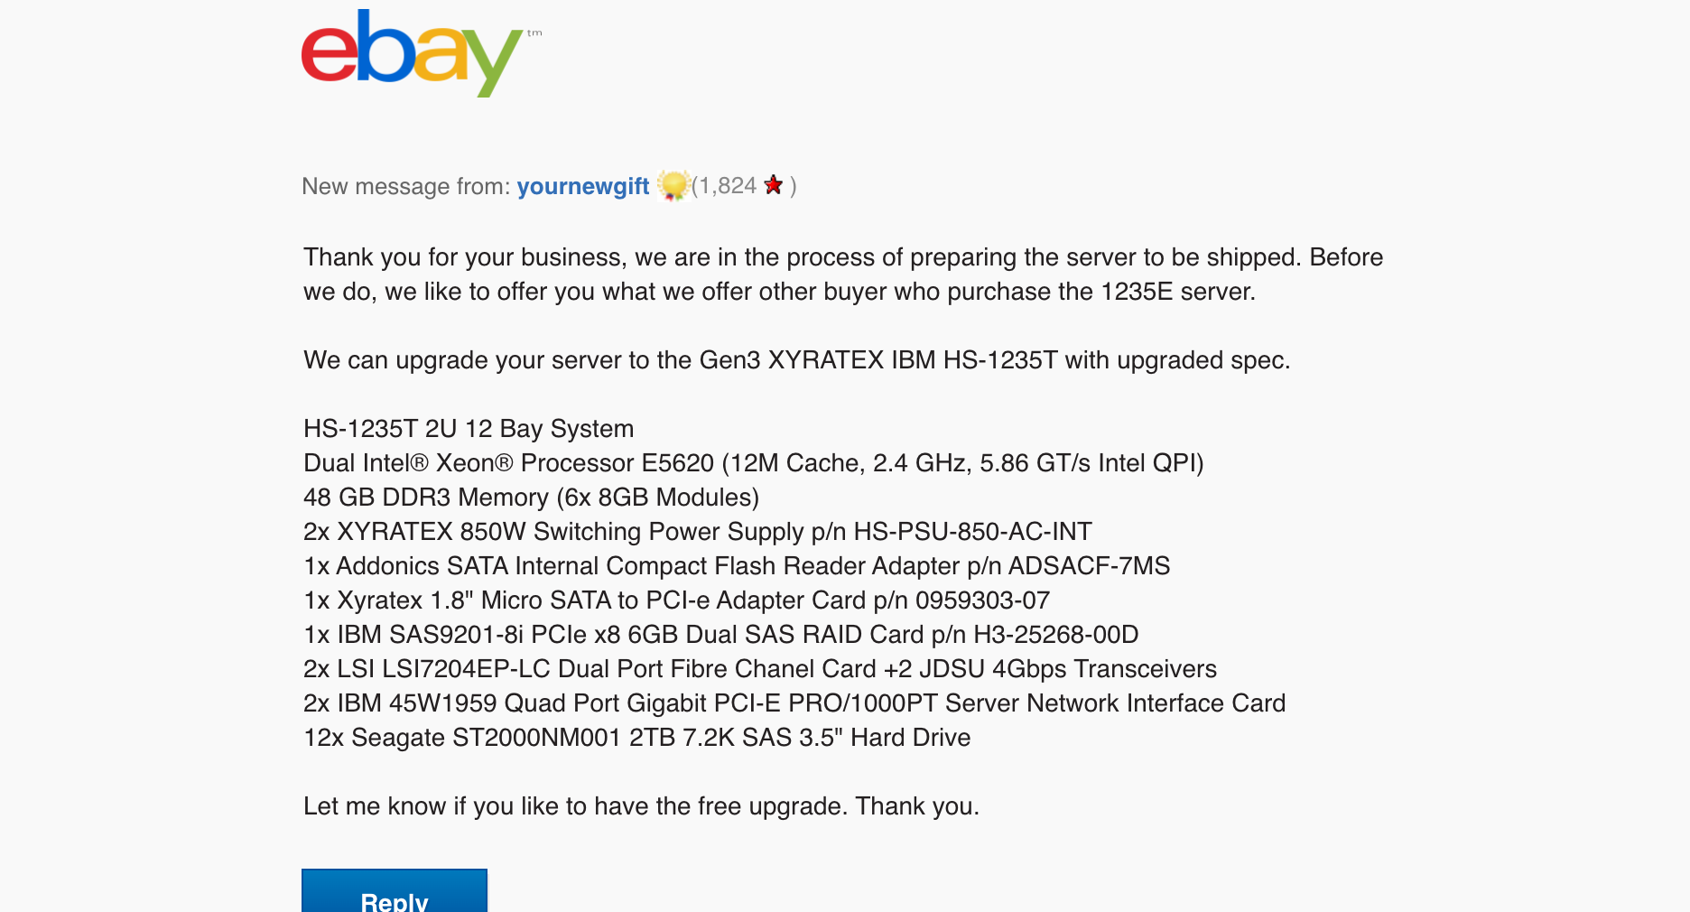Click the LSI7204EP-LC Fibre Chanel Card line
1690x912 pixels.
[760, 669]
